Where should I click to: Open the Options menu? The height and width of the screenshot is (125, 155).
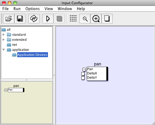[33, 9]
